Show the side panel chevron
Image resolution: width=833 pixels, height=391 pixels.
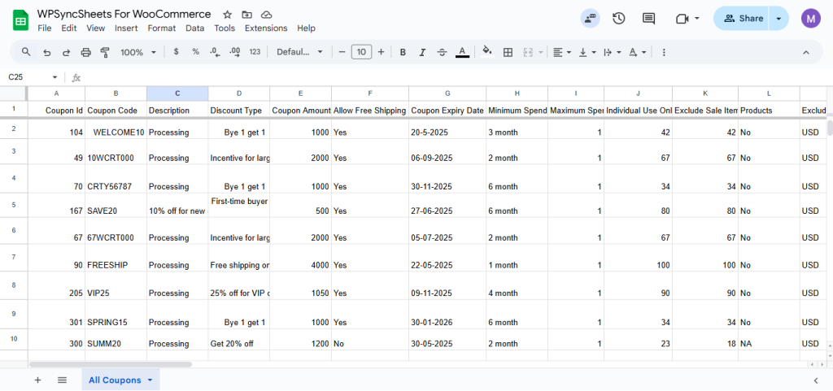815,380
